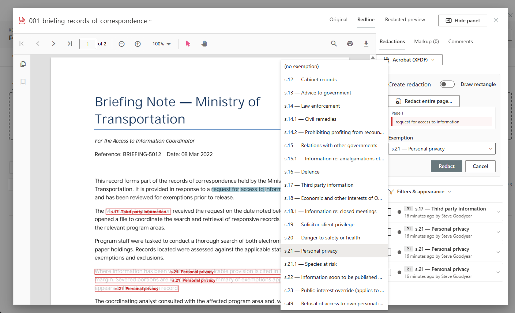Open the Exemption combo box
Viewport: 515px width, 313px height.
(x=442, y=149)
